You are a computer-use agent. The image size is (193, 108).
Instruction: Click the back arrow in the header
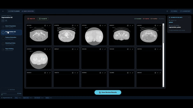3,11
